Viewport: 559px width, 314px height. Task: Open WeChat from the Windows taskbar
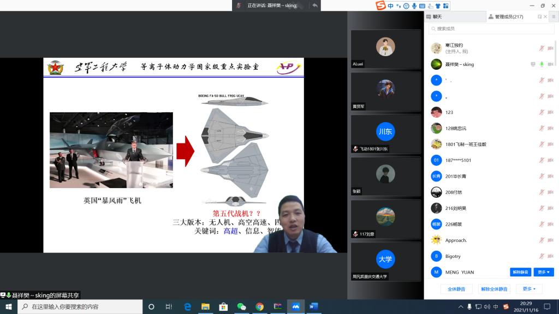point(241,307)
